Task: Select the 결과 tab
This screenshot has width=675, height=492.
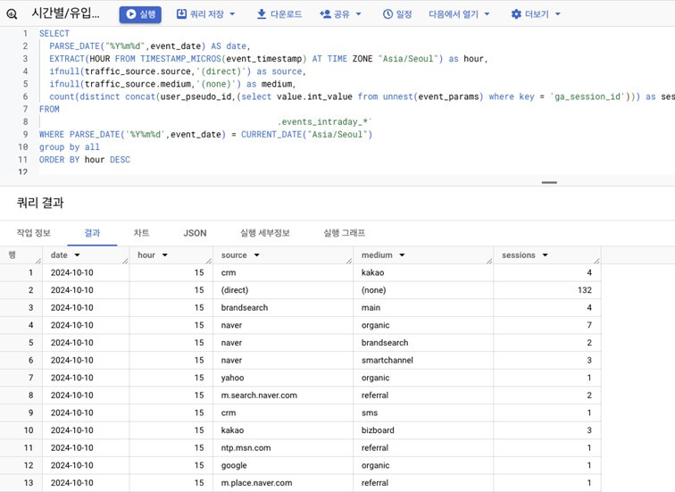Action: click(92, 233)
